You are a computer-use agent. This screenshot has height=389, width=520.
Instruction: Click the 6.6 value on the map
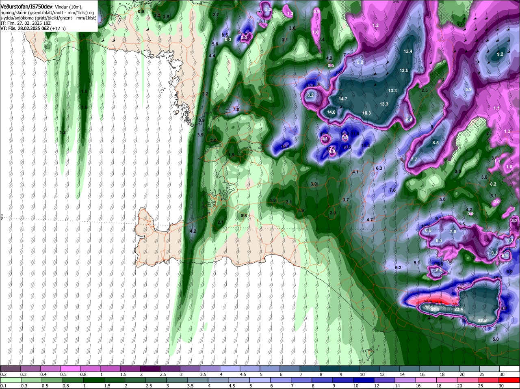tap(409, 120)
